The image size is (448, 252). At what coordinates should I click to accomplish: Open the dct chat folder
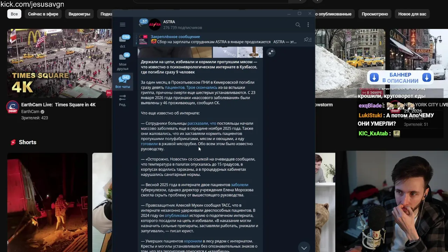click(122, 41)
